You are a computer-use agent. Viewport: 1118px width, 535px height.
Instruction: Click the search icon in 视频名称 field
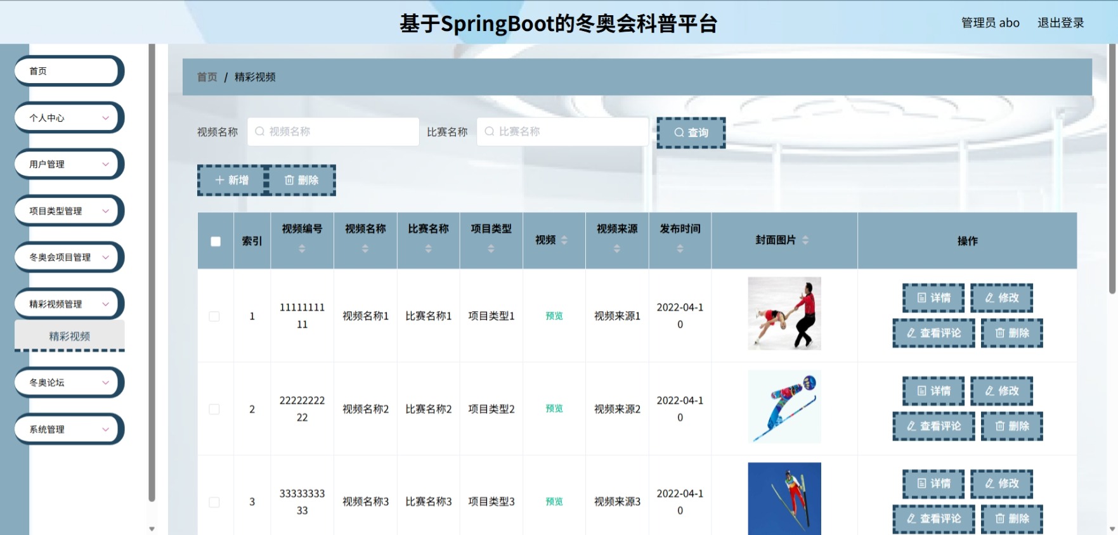(x=259, y=131)
